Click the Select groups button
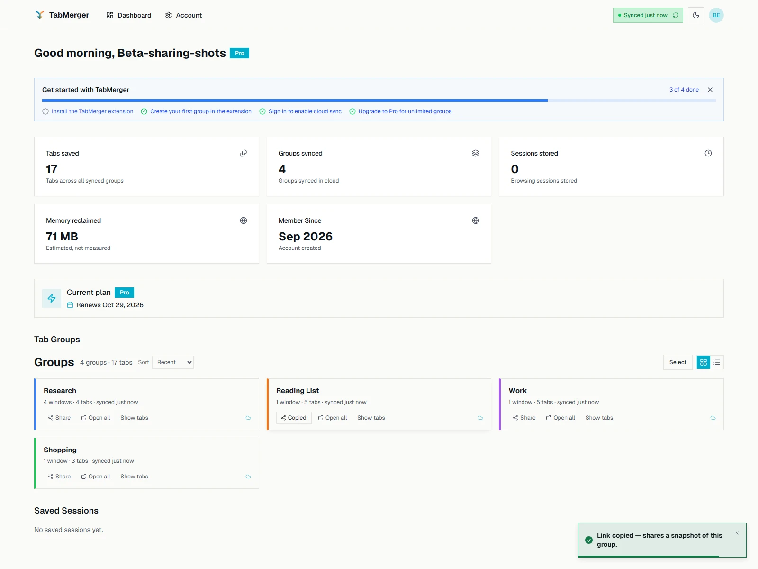758x569 pixels. pos(678,362)
